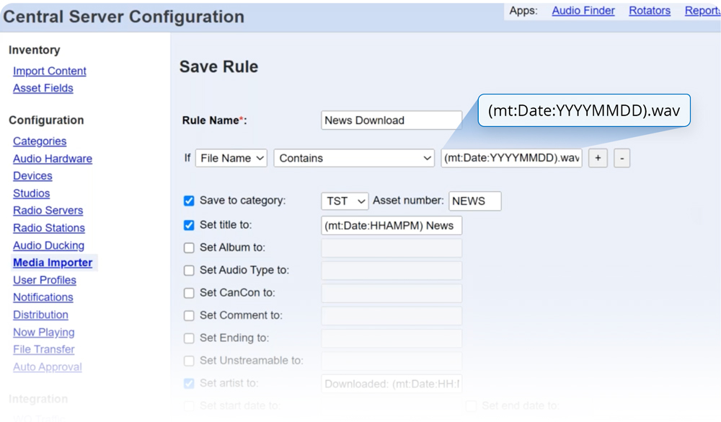This screenshot has height=422, width=721.
Task: Select Radio Stations in the sidebar
Action: [x=48, y=228]
